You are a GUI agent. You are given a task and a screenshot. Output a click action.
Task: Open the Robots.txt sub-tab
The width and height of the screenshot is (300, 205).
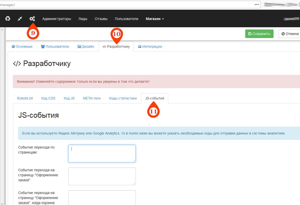pos(25,98)
